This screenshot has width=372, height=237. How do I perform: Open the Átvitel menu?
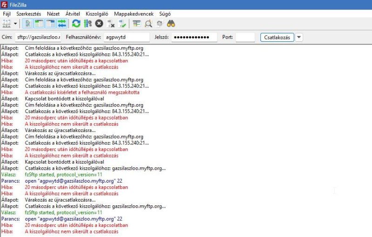73,14
